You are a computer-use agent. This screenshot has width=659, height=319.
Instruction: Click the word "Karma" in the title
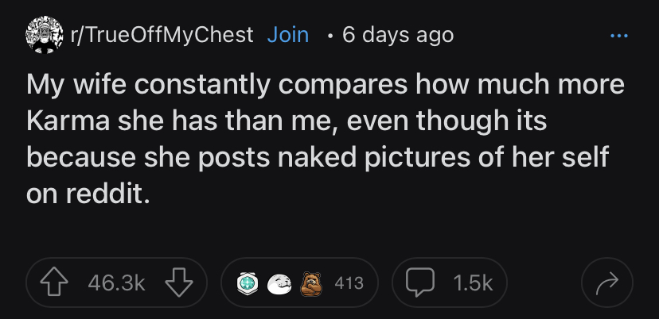pyautogui.click(x=66, y=120)
